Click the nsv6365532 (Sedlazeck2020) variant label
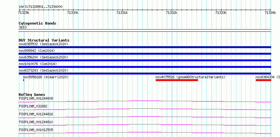The height and width of the screenshot is (137, 280). coord(43,44)
